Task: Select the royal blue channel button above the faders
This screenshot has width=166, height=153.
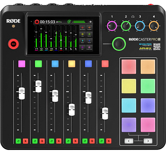Action: (x=88, y=64)
